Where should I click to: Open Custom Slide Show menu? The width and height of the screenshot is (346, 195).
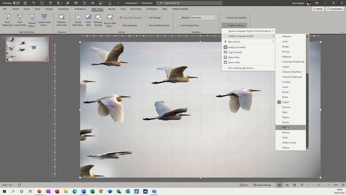44,20
